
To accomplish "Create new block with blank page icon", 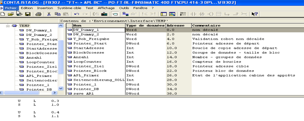I will pyautogui.click(x=2, y=14).
